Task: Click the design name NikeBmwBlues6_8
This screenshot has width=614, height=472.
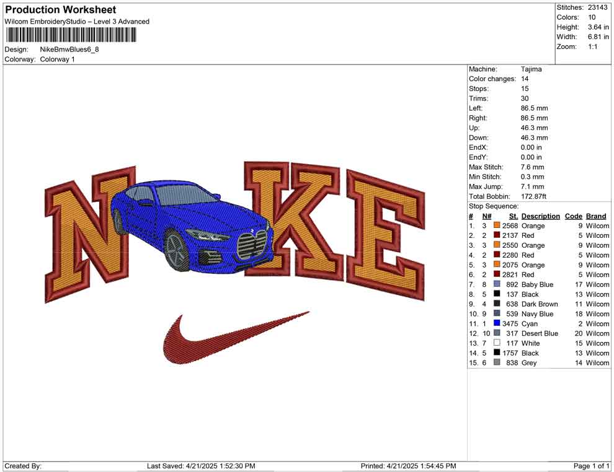Action: click(x=69, y=50)
